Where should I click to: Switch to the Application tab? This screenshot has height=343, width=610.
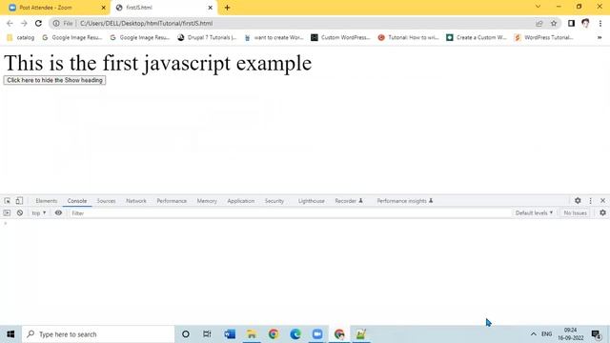(241, 201)
